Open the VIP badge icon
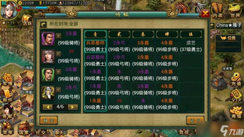The width and height of the screenshot is (244, 137). point(236,95)
